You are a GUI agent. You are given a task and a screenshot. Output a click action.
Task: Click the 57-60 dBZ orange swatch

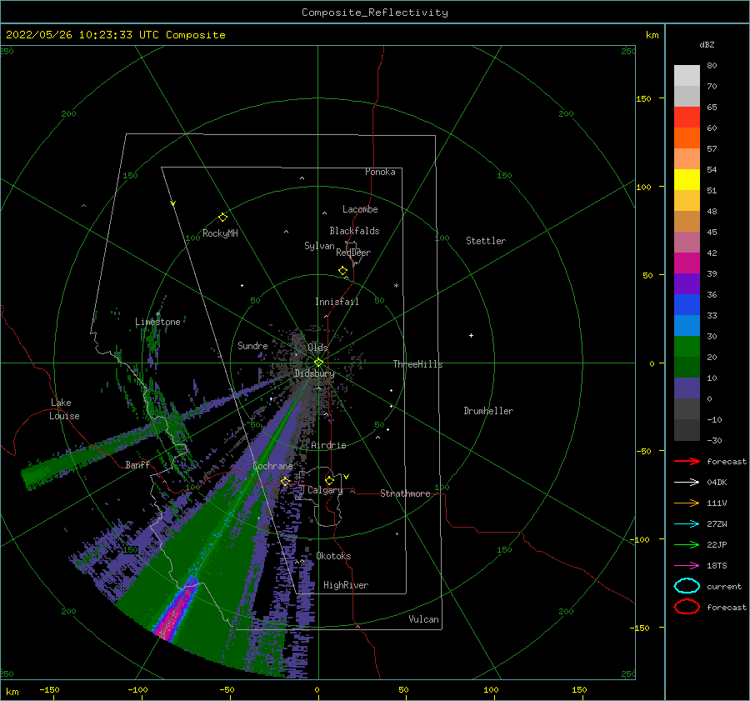[x=687, y=138]
